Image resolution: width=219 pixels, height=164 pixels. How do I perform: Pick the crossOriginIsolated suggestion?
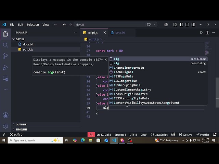(158, 94)
